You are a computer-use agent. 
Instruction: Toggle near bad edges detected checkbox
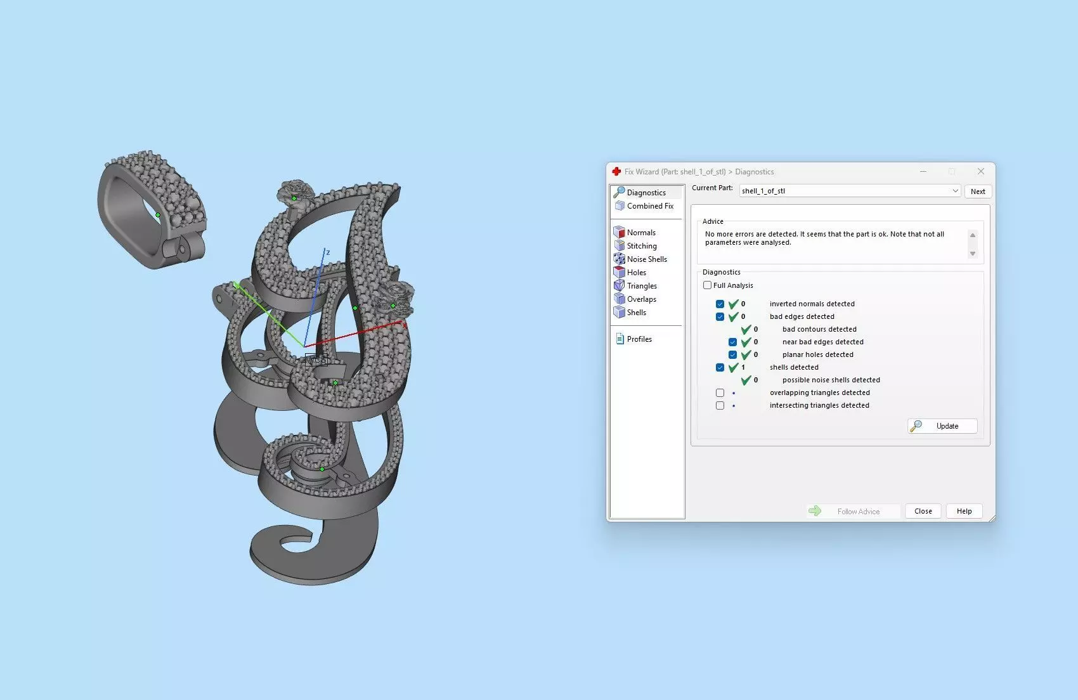732,342
